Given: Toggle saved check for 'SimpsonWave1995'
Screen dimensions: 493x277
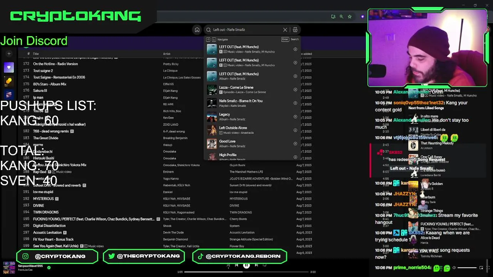Looking at the screenshot, I should [49, 268].
